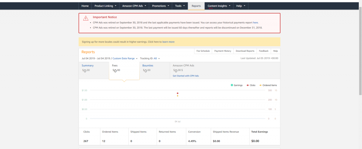Click Get Started with CPM Ads link
The height and width of the screenshot is (149, 362).
tap(186, 76)
